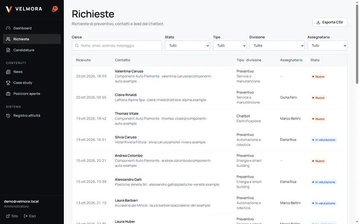Image resolution: width=359 pixels, height=224 pixels.
Task: Click date 20 ott 2026, 18:59
Action: pos(91,76)
